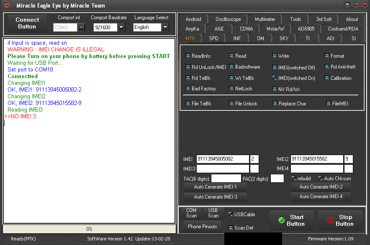The width and height of the screenshot is (370, 245).
Task: Switch to the CDMA tab
Action: pos(246,29)
